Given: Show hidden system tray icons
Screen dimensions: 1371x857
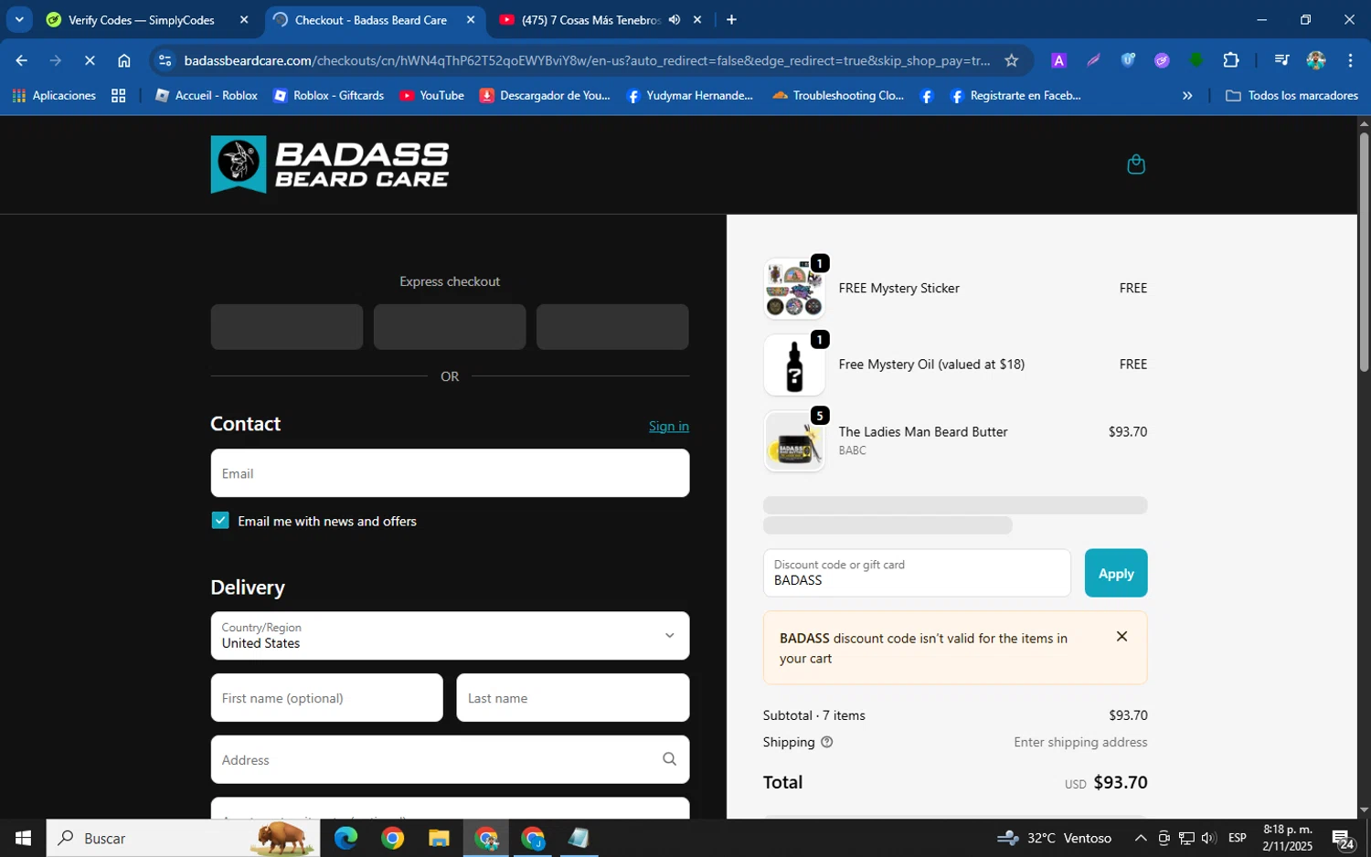Looking at the screenshot, I should pyautogui.click(x=1141, y=838).
